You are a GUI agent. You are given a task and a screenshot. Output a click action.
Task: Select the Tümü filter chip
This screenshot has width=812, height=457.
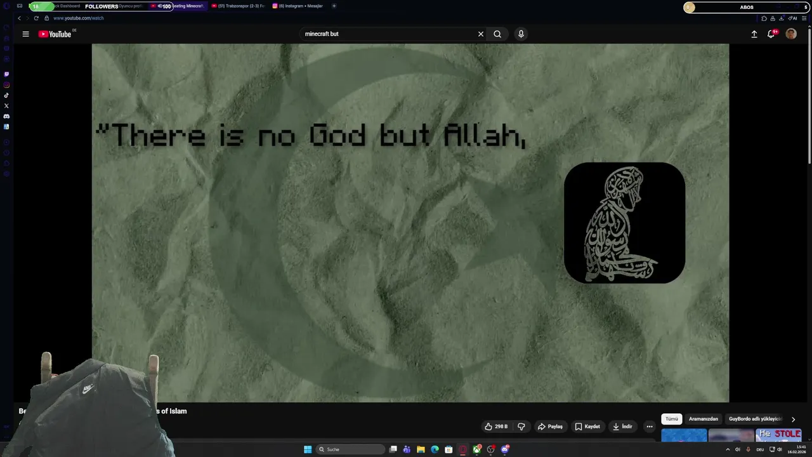click(x=672, y=419)
